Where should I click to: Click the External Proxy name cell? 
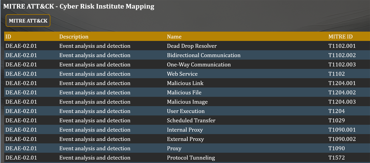pyautogui.click(x=185, y=139)
